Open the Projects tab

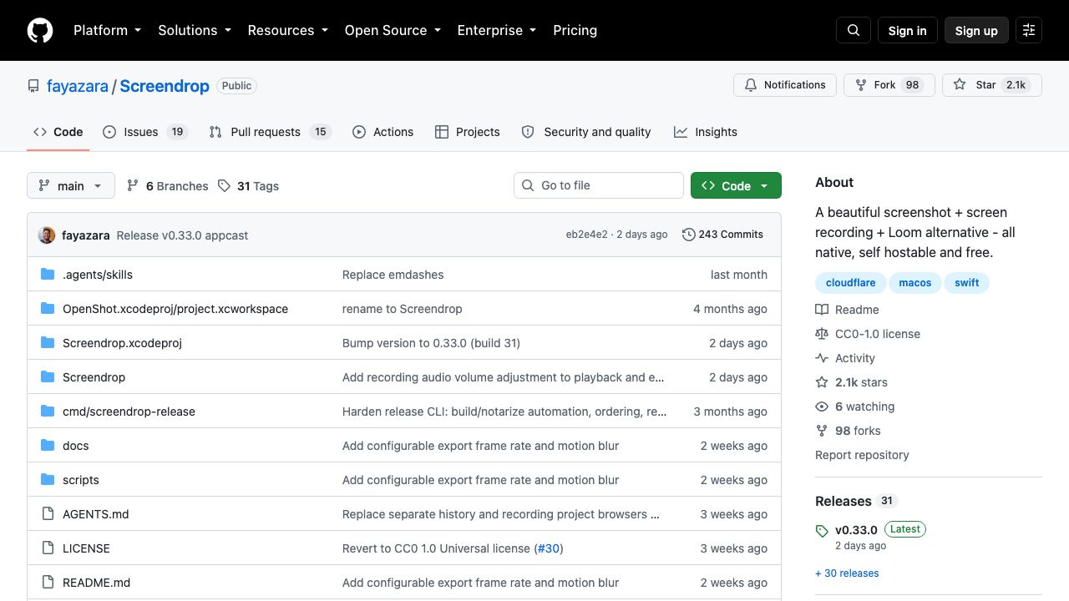coord(468,132)
